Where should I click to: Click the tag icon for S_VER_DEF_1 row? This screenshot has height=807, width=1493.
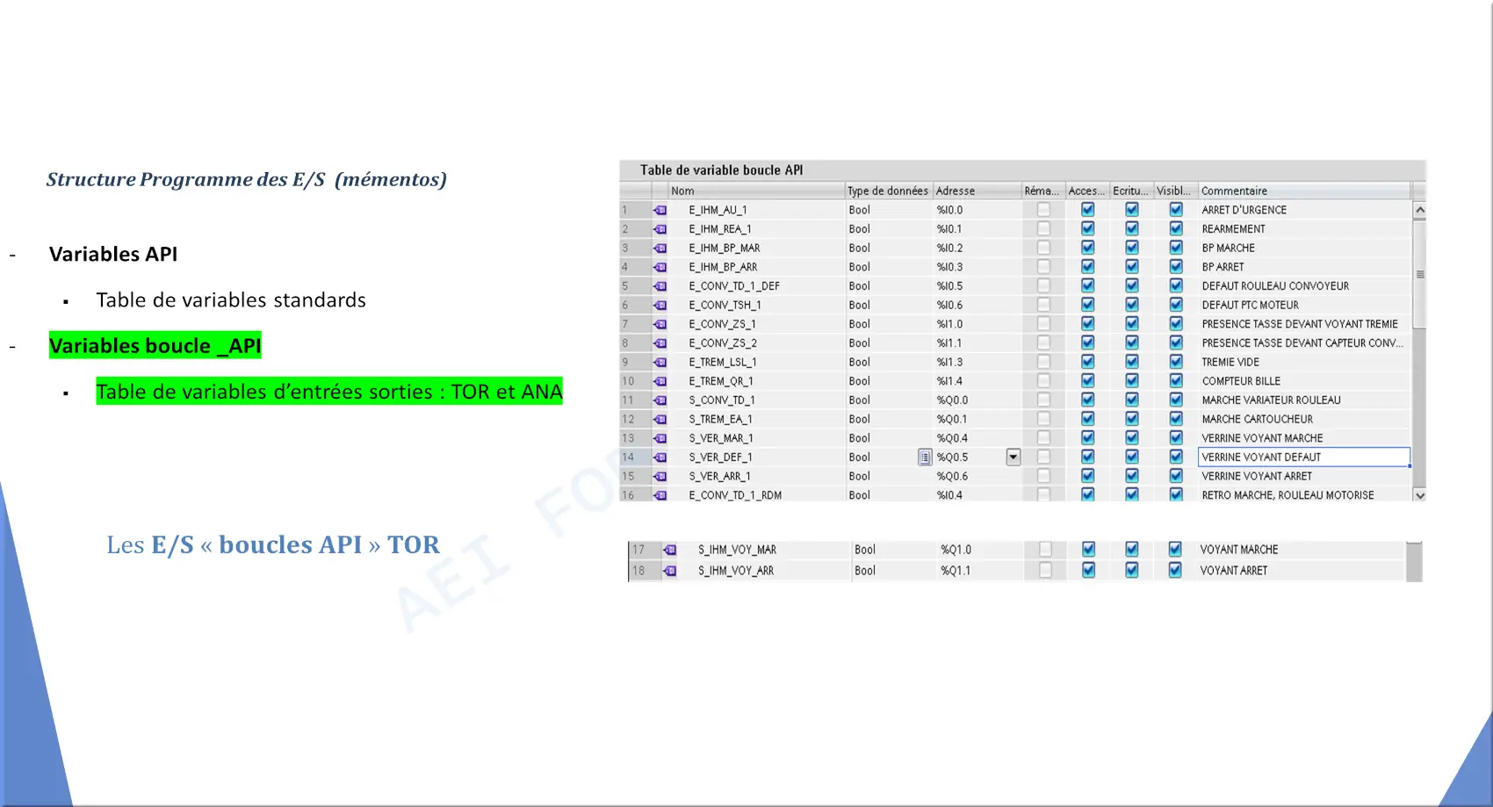pos(660,458)
